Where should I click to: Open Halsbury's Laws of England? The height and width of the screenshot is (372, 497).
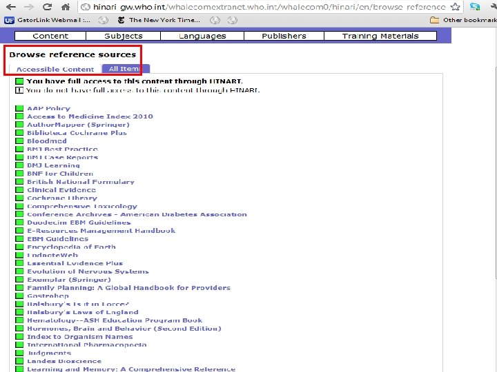pyautogui.click(x=83, y=313)
